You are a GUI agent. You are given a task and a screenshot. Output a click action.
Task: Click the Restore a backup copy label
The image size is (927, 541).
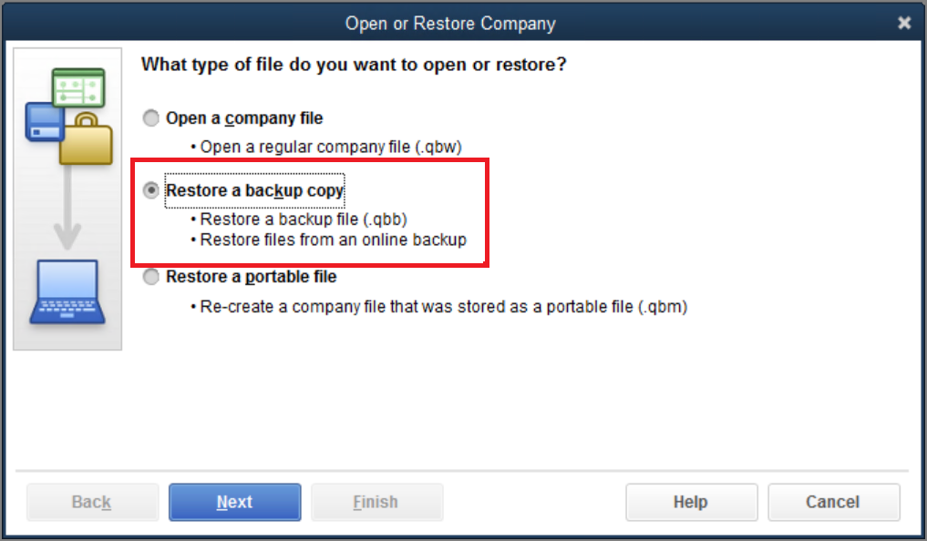(254, 190)
